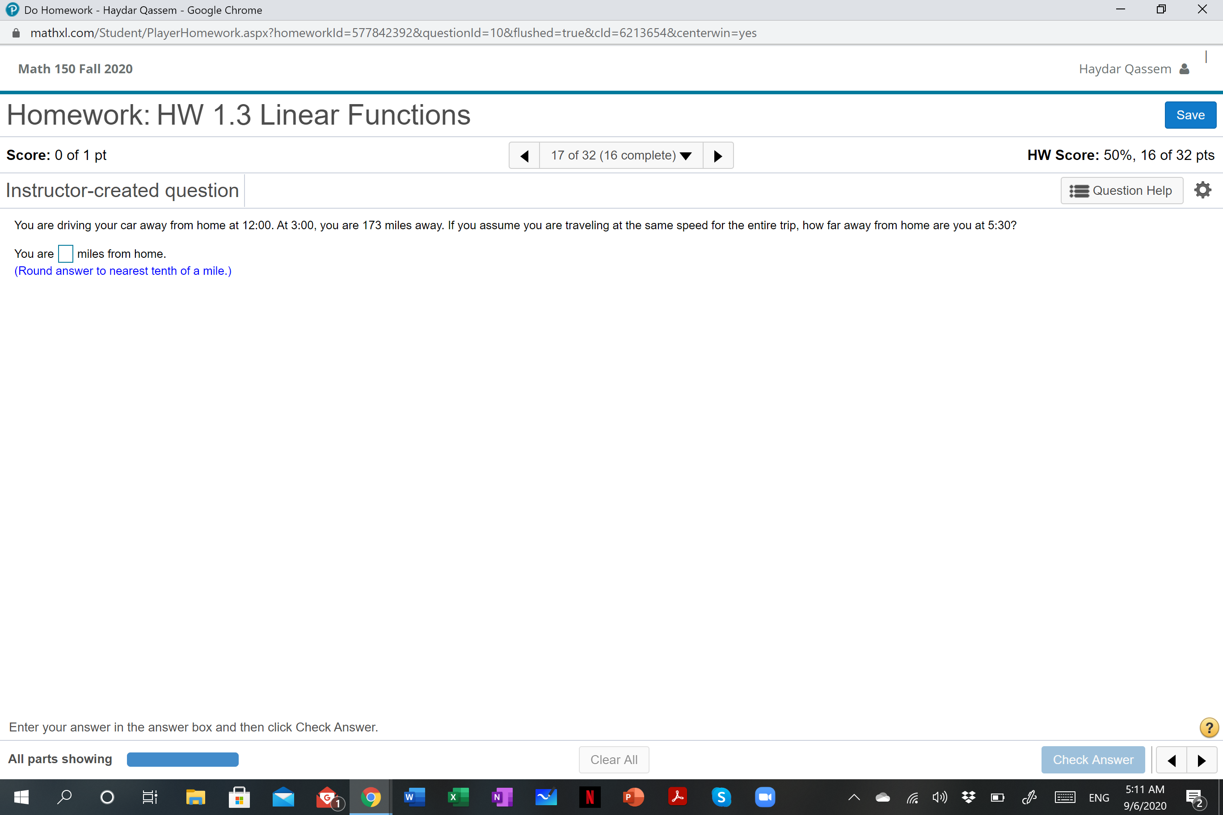Open Netflix from the taskbar

click(x=590, y=797)
